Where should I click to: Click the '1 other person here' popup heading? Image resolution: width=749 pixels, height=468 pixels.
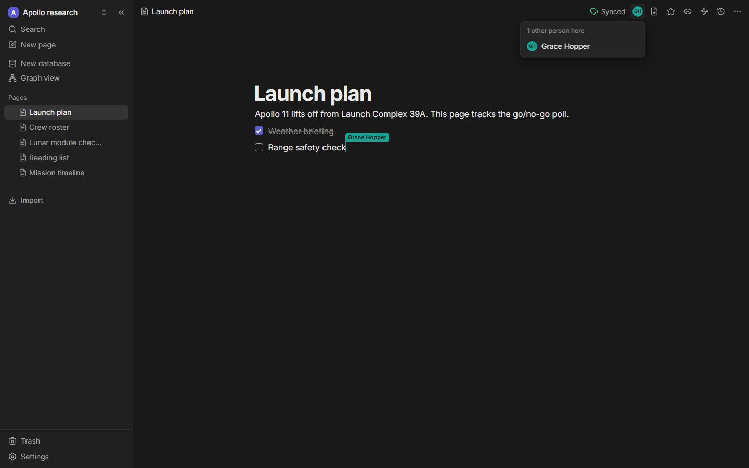pyautogui.click(x=556, y=31)
